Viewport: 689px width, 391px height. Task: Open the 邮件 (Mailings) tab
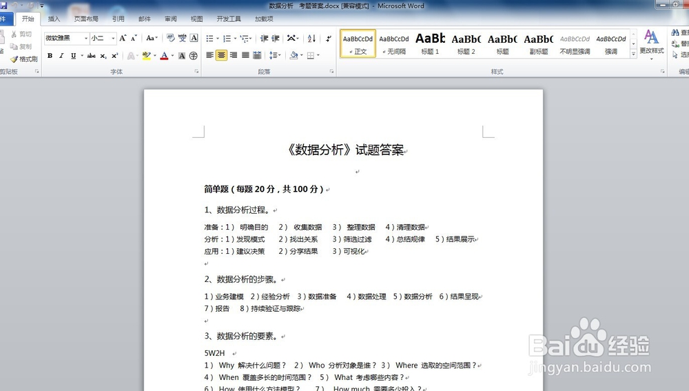[x=145, y=19]
